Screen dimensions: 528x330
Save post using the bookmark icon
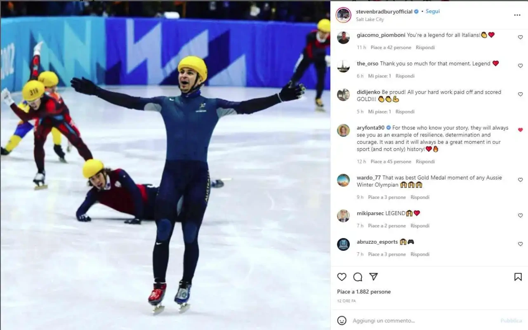point(518,277)
